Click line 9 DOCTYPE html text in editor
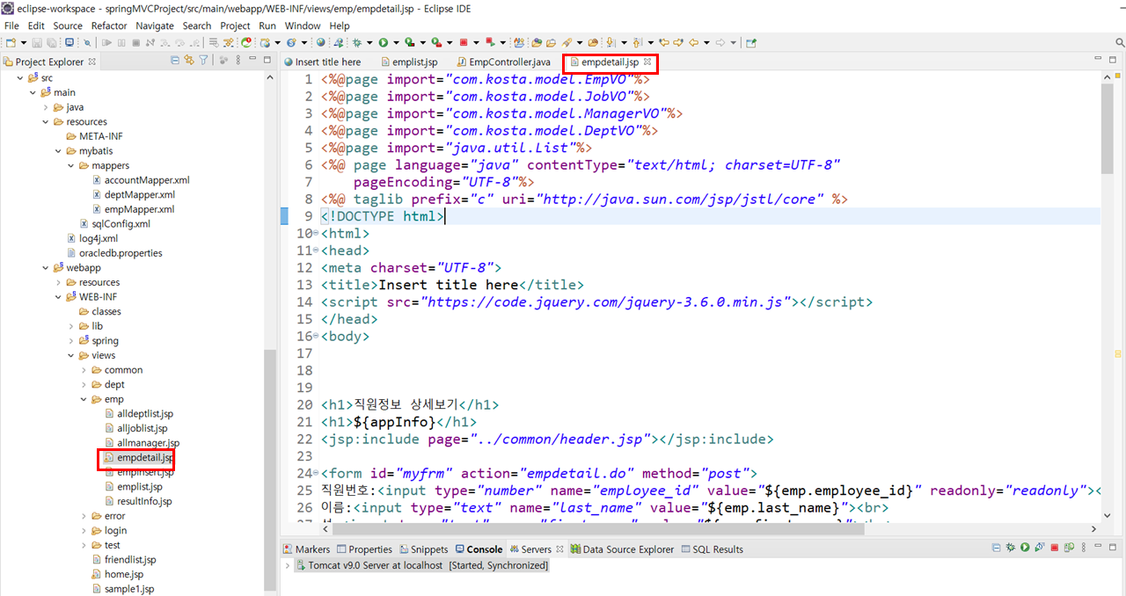Screen dimensions: 1126x596 tap(383, 216)
